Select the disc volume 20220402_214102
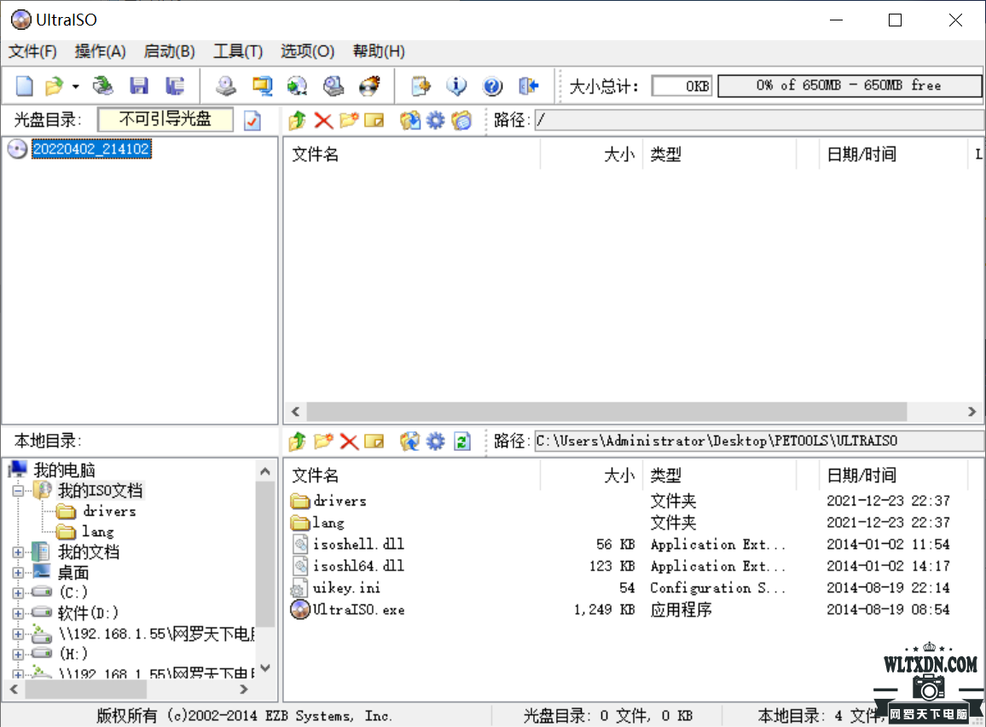Image resolution: width=986 pixels, height=727 pixels. coord(91,149)
